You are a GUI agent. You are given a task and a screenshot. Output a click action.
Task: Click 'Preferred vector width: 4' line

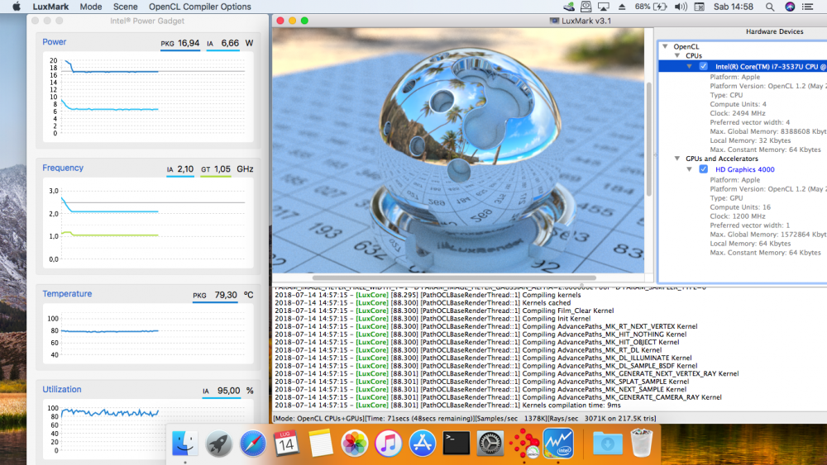749,122
